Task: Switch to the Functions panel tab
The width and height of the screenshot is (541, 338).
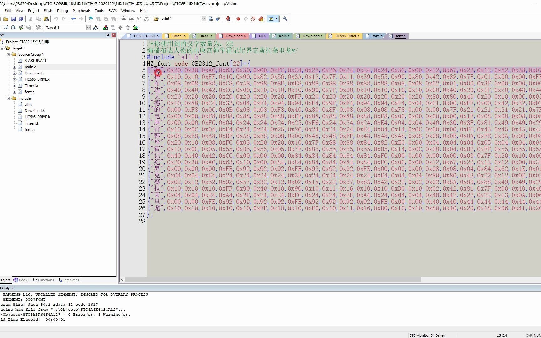Action: point(43,280)
